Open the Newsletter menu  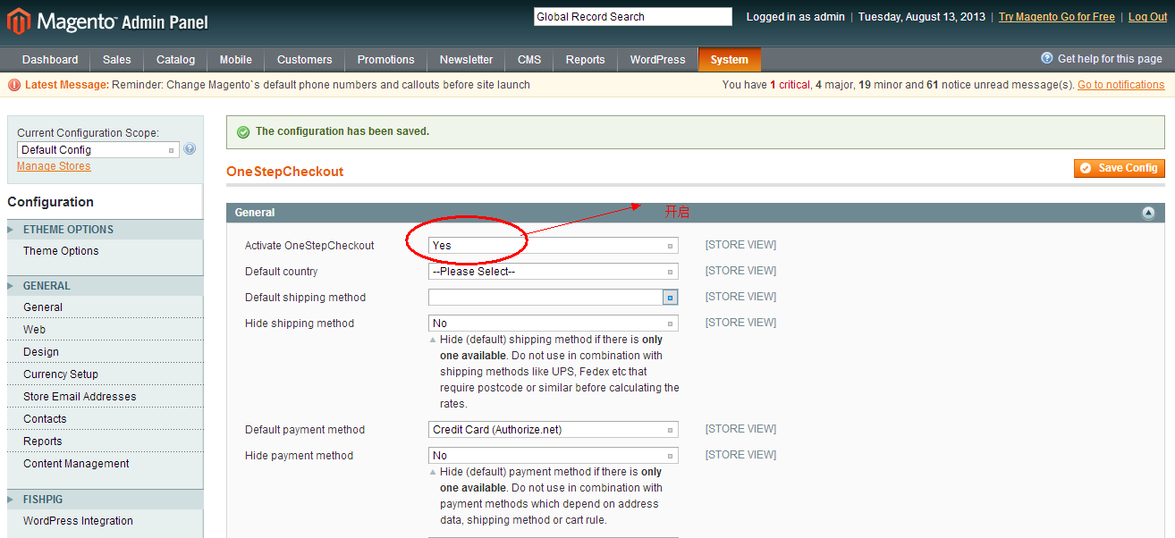(466, 60)
